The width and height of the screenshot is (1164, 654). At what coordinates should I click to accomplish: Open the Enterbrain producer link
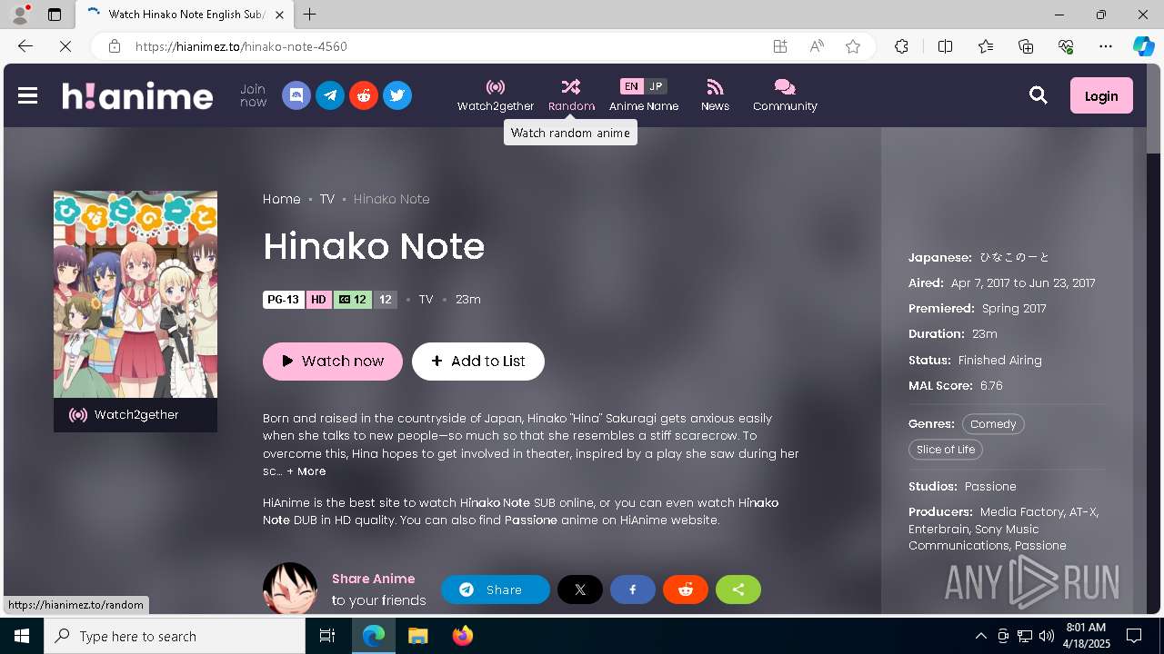coord(938,529)
